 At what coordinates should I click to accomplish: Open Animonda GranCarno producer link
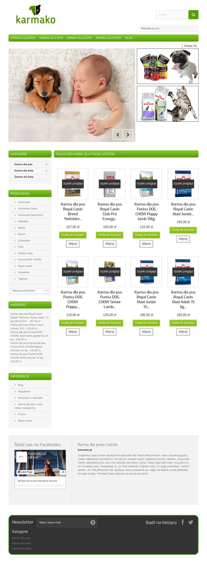click(31, 215)
